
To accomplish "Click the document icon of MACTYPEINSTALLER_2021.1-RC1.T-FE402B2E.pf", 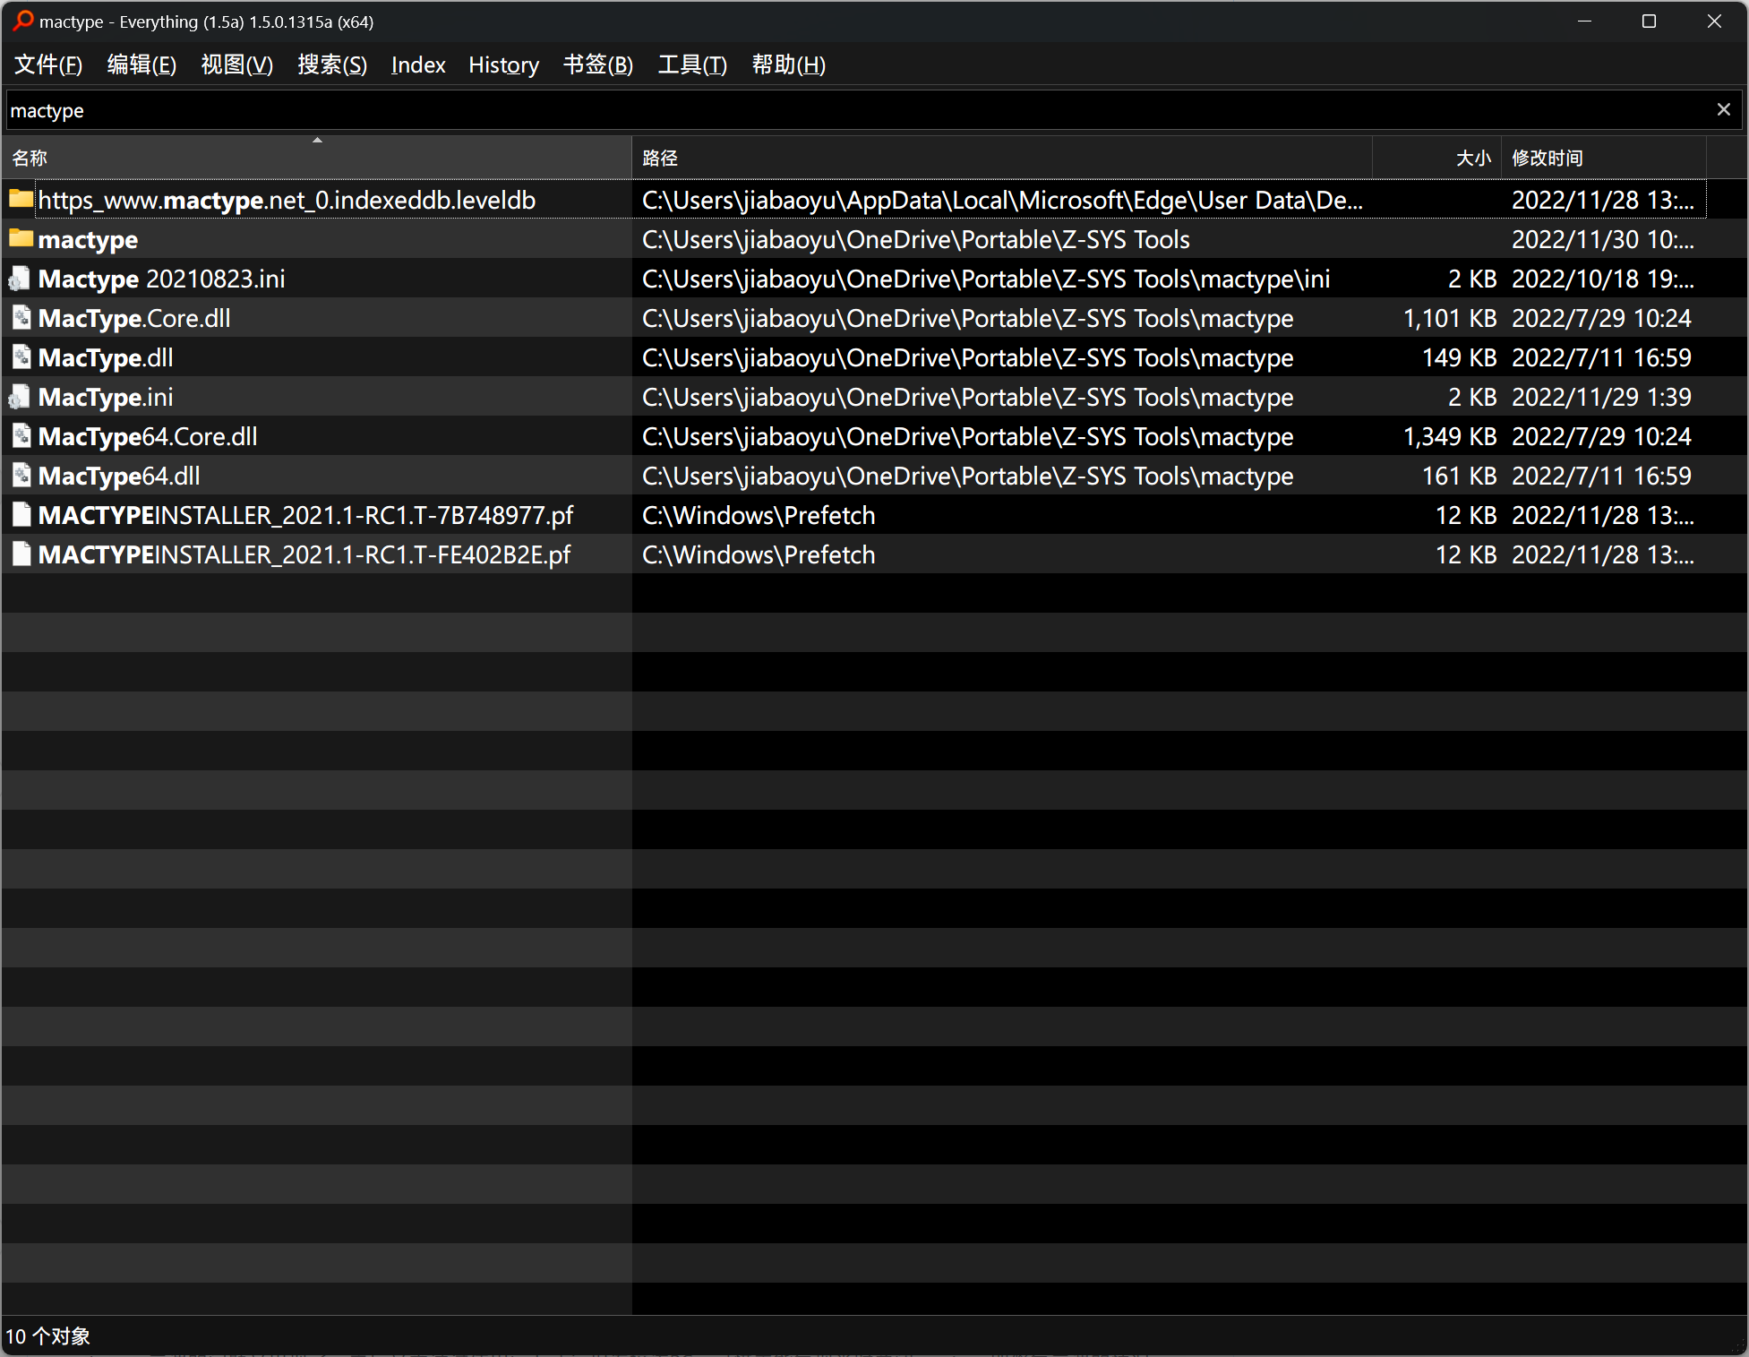I will point(21,554).
